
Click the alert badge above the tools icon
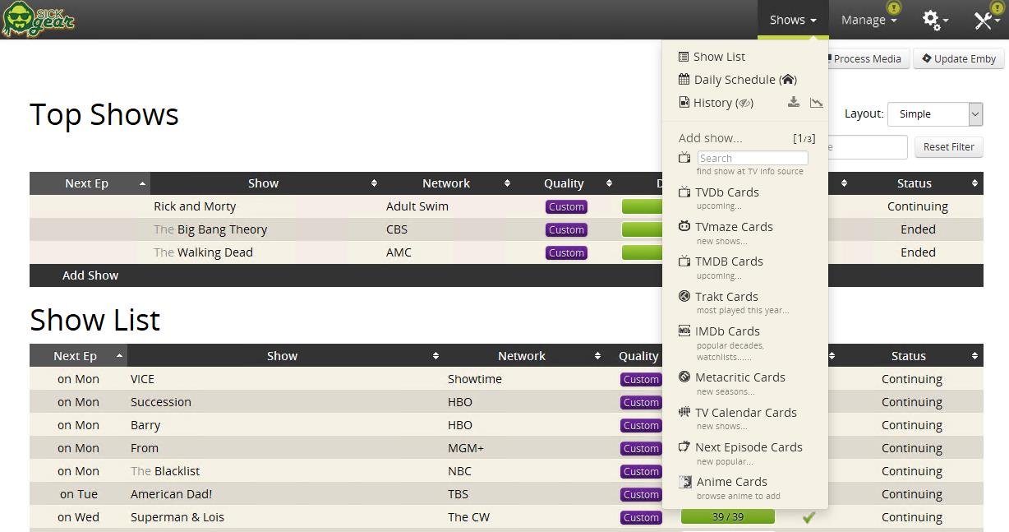[x=997, y=8]
